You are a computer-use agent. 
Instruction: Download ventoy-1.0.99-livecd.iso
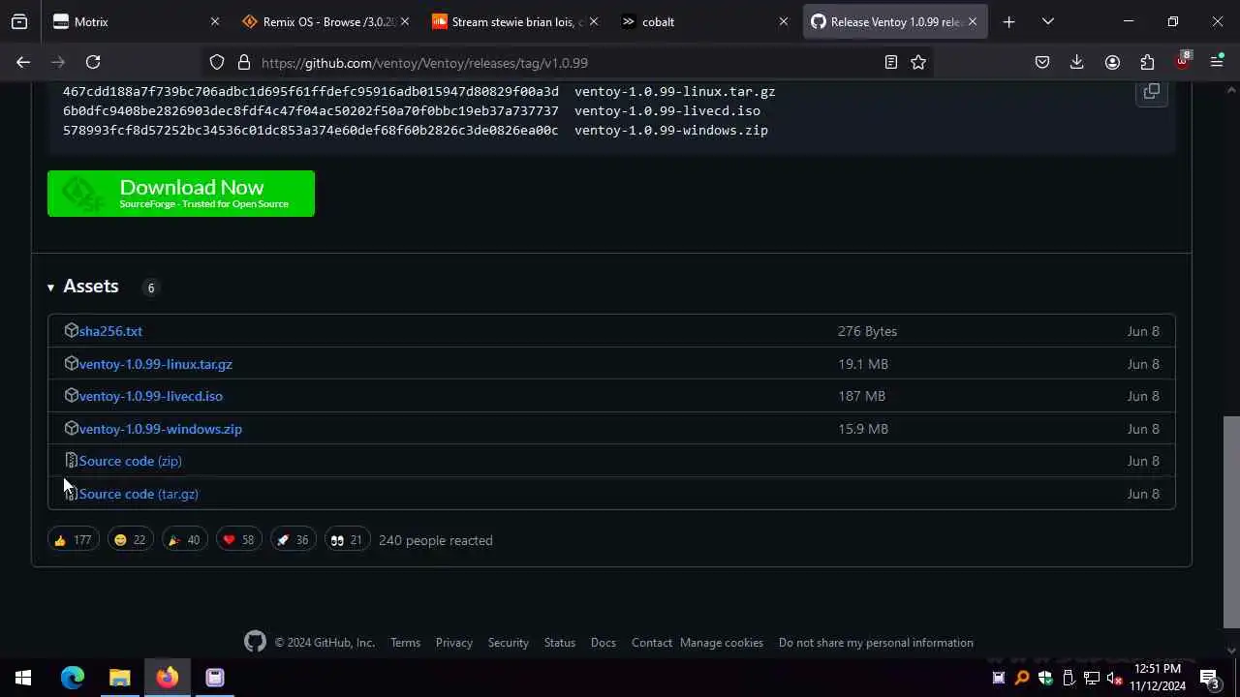coord(151,396)
